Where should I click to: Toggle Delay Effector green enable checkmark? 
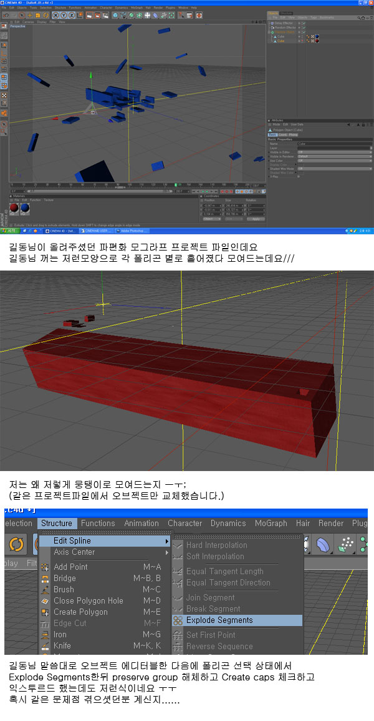tap(304, 22)
